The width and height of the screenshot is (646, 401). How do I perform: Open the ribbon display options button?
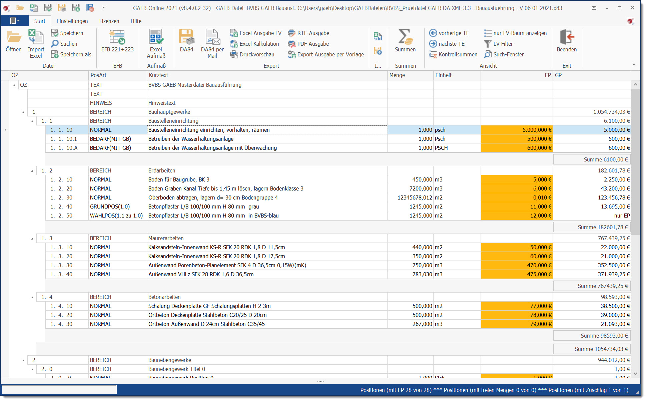[594, 8]
